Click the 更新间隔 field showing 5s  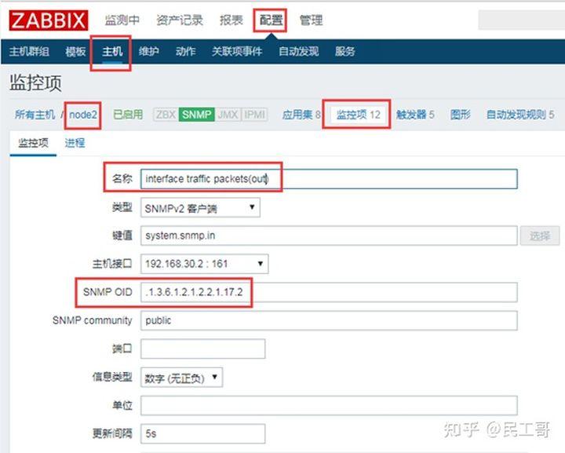coord(202,433)
